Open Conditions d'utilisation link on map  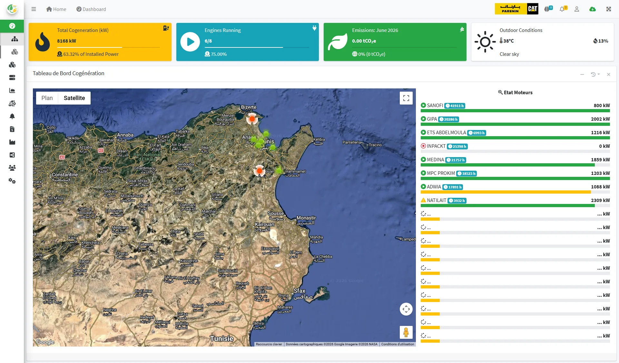click(x=398, y=344)
